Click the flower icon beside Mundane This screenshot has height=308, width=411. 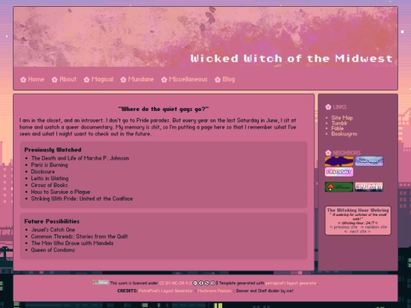coord(123,80)
